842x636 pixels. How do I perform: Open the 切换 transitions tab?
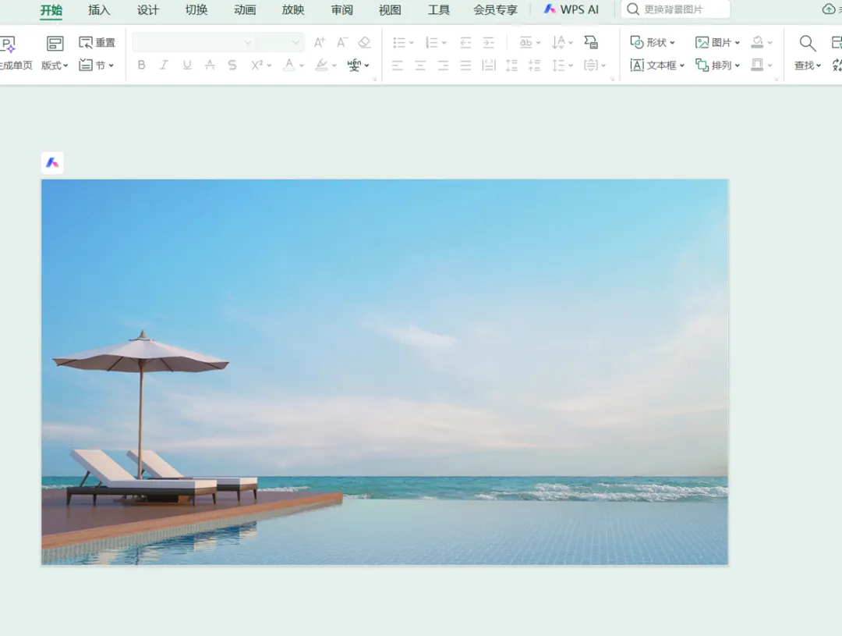tap(196, 10)
